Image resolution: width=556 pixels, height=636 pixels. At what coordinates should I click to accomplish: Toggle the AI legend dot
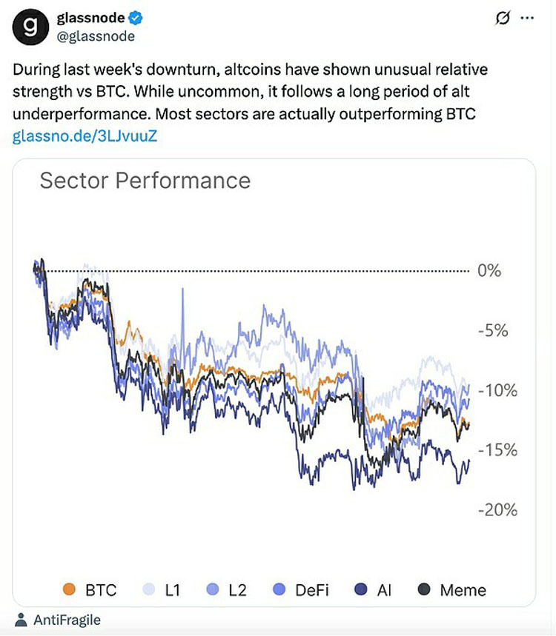point(361,589)
